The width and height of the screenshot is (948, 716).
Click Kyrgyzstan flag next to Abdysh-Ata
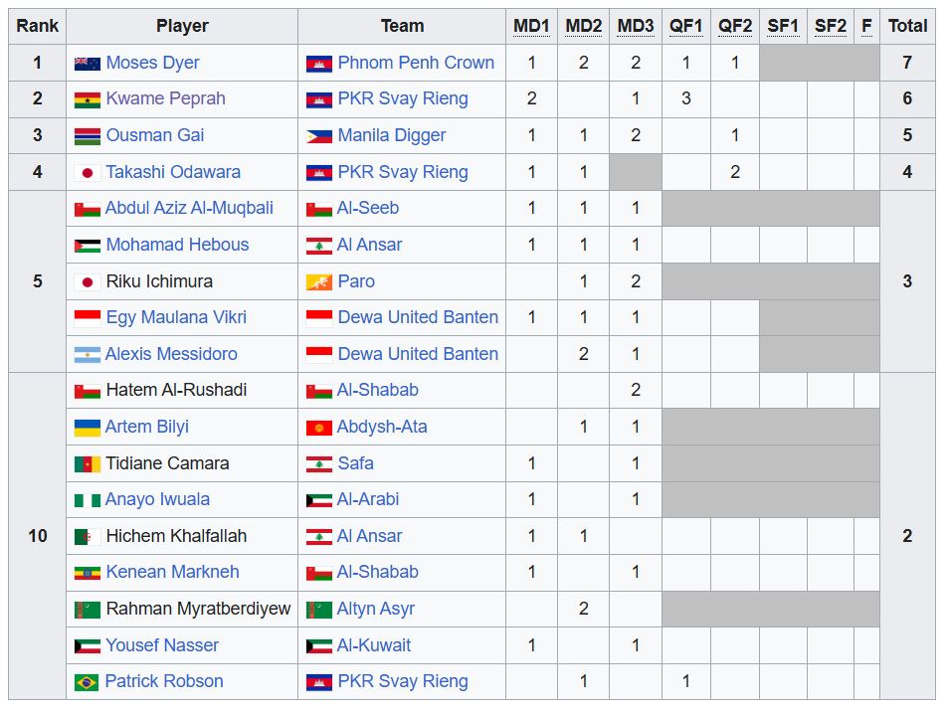pyautogui.click(x=318, y=427)
